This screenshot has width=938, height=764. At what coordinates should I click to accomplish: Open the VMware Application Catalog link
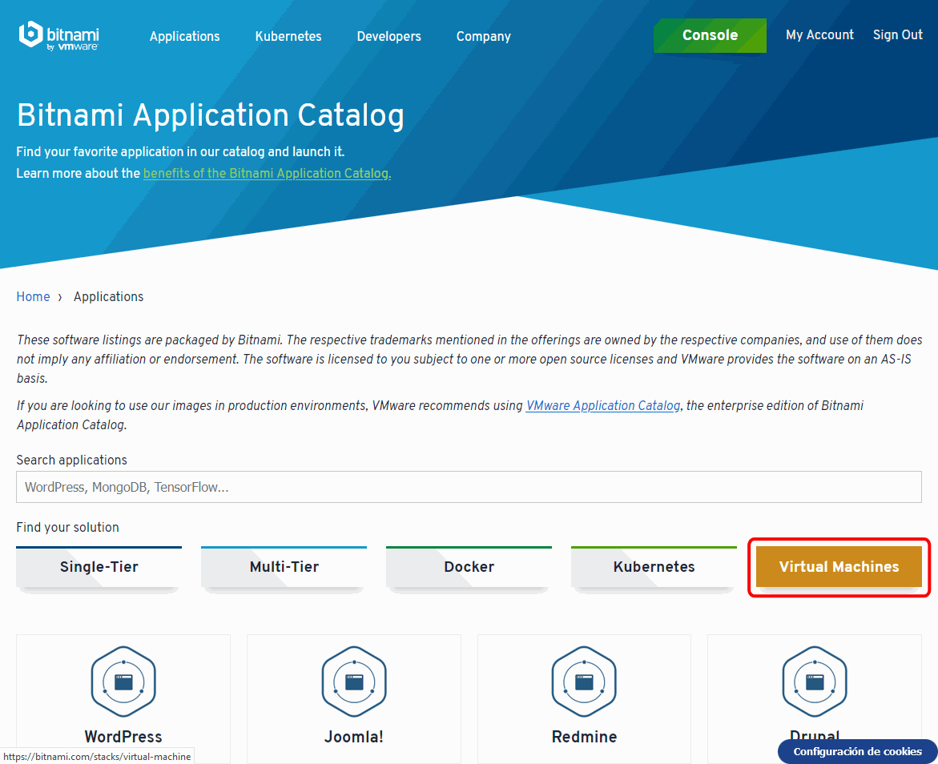pos(603,406)
